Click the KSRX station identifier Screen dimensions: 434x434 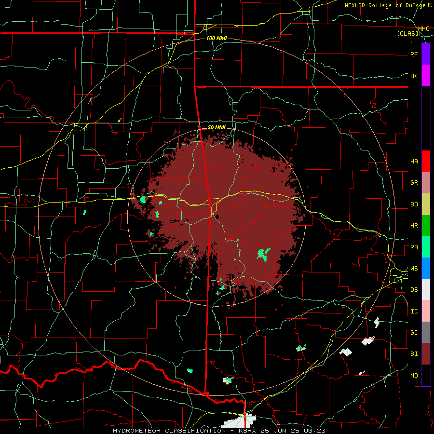click(247, 431)
